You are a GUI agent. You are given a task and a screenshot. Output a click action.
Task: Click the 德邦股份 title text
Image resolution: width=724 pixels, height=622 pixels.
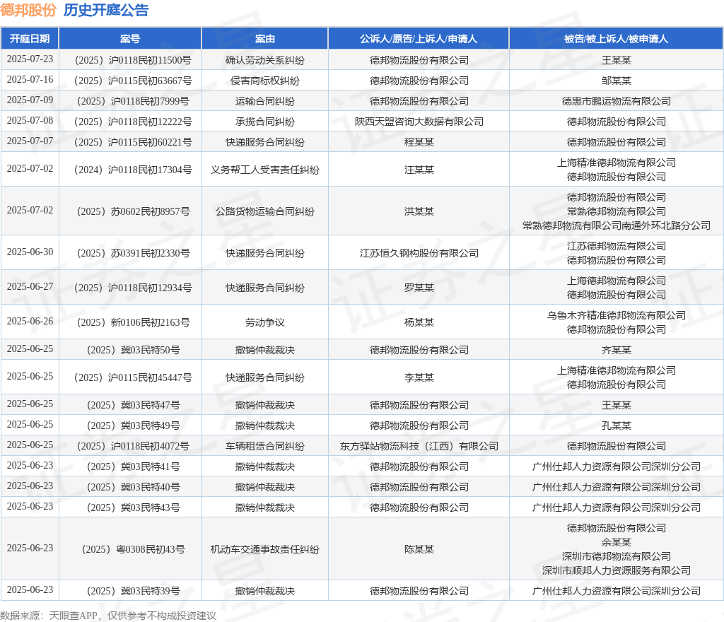click(x=28, y=10)
